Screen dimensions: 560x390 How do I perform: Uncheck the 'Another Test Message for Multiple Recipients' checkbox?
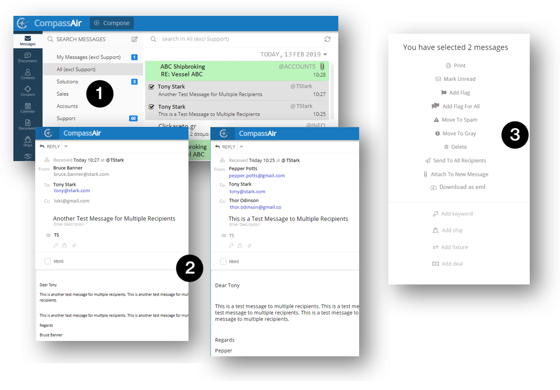point(151,87)
